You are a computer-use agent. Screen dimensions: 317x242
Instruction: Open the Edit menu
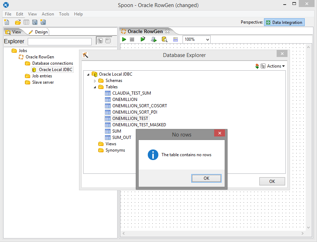(20, 14)
